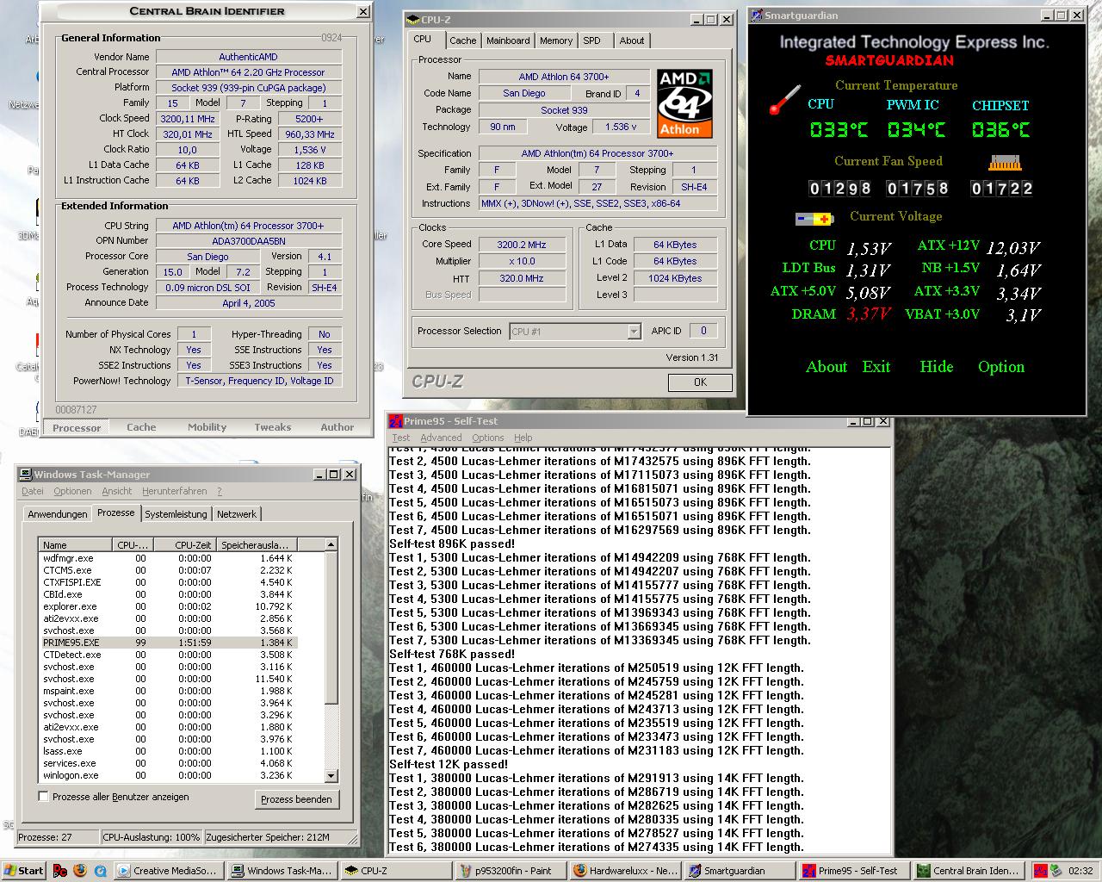The width and height of the screenshot is (1102, 882).
Task: Select the PRIME95.EXE process row
Action: (169, 643)
